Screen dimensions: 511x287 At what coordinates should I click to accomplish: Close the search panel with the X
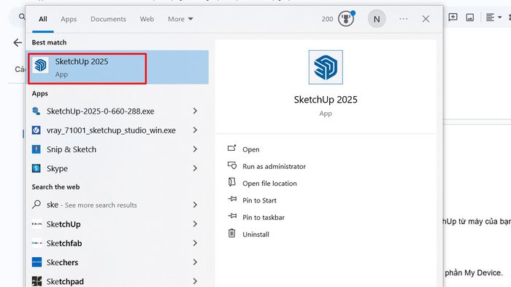426,19
